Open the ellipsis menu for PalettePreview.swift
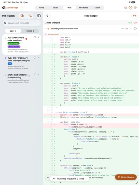The width and height of the screenshot is (139, 185). [131, 29]
